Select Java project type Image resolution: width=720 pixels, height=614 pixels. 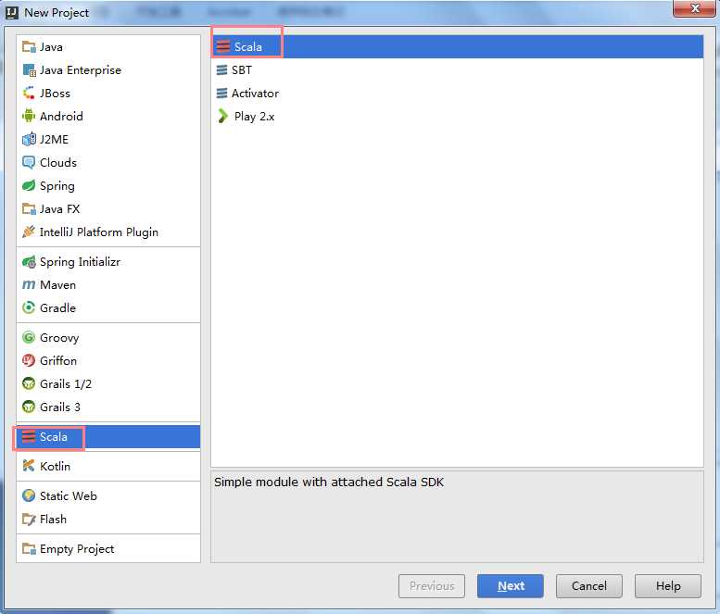(108, 47)
